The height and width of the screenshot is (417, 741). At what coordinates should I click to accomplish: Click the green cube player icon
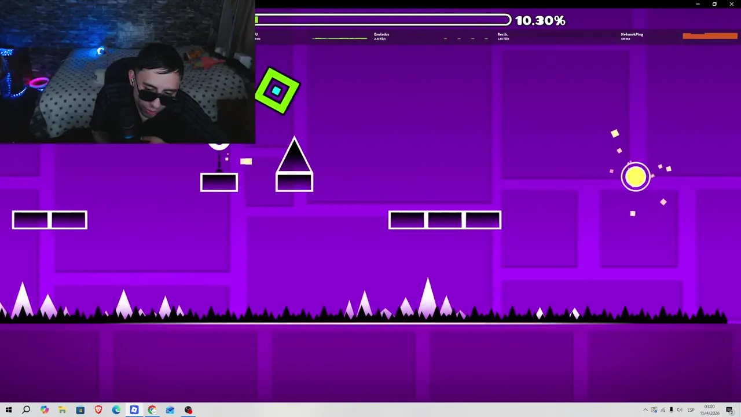point(277,90)
